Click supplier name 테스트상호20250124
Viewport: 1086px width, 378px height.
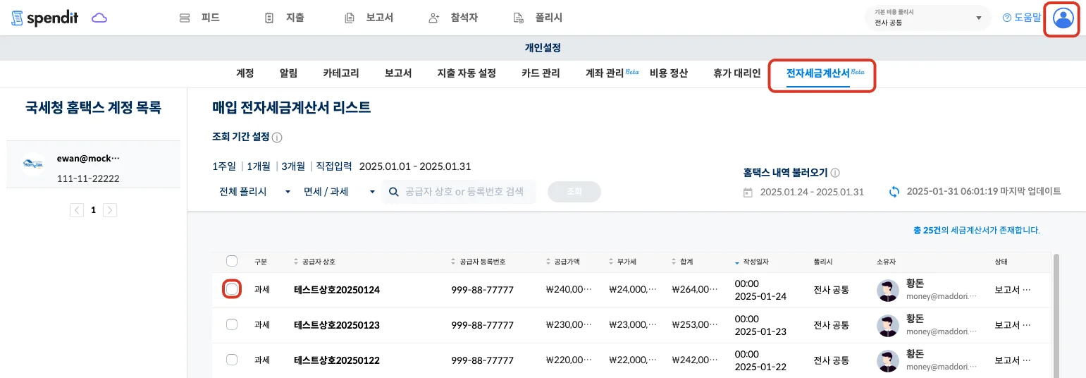click(337, 290)
